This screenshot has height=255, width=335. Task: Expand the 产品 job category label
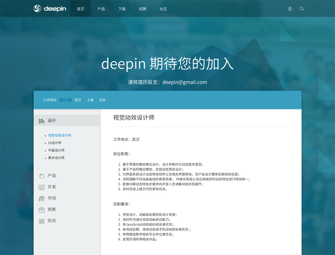coord(52,175)
